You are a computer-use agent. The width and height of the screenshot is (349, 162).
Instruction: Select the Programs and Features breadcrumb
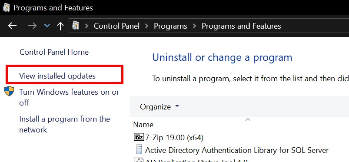[x=241, y=26]
